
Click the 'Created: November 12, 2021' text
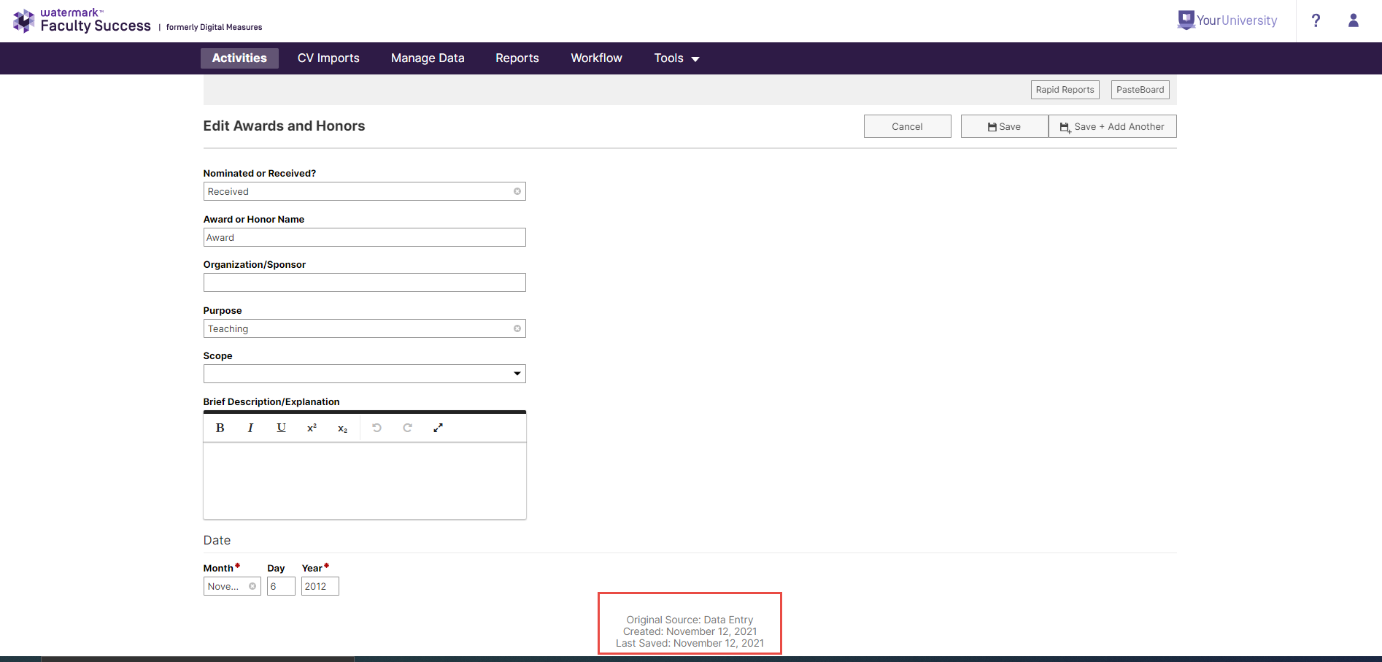(x=690, y=631)
